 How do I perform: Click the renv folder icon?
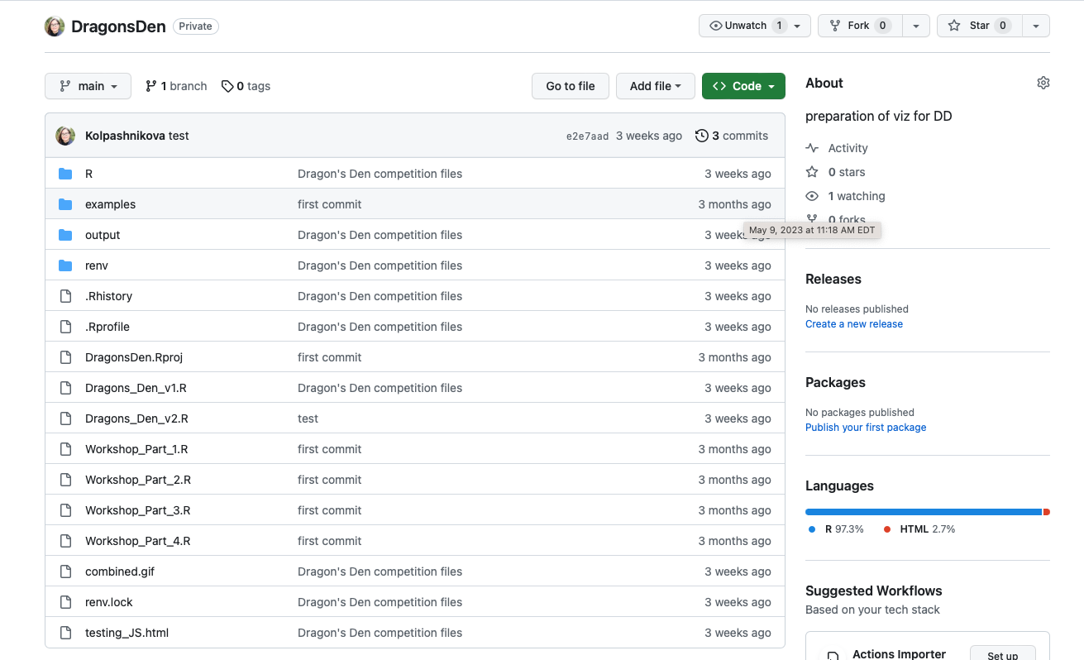66,265
